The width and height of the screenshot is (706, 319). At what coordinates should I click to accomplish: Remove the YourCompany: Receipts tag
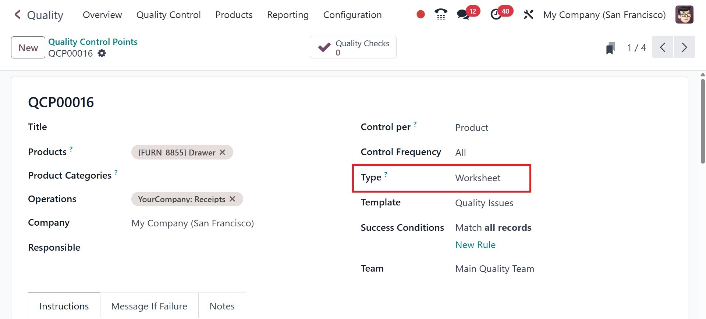click(233, 199)
